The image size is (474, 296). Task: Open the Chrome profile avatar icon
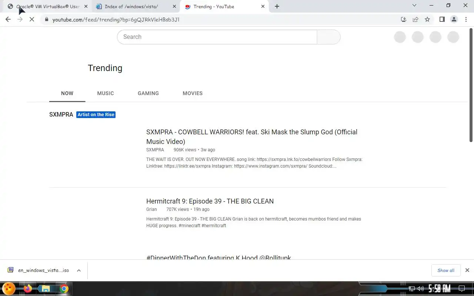pyautogui.click(x=454, y=19)
